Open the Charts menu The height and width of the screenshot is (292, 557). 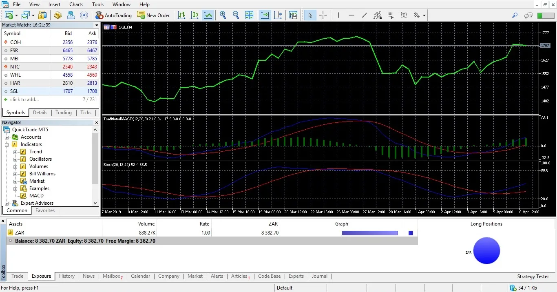tap(76, 4)
